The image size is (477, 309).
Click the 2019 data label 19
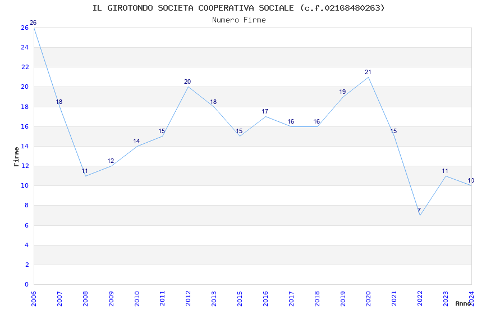(342, 92)
